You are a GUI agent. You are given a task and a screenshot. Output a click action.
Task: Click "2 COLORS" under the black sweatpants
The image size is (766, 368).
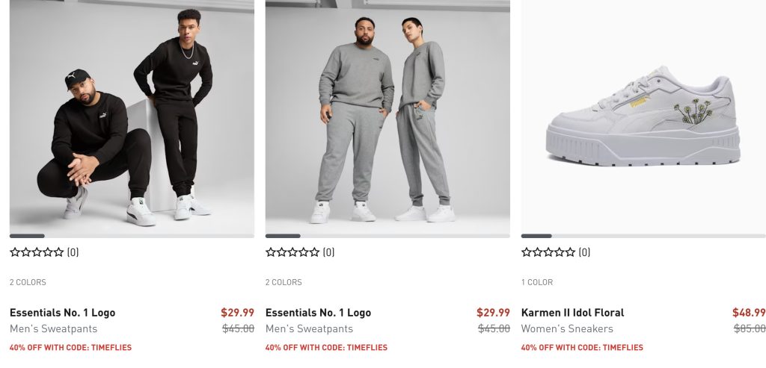[x=28, y=282]
